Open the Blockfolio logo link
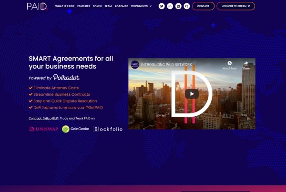 click(108, 129)
